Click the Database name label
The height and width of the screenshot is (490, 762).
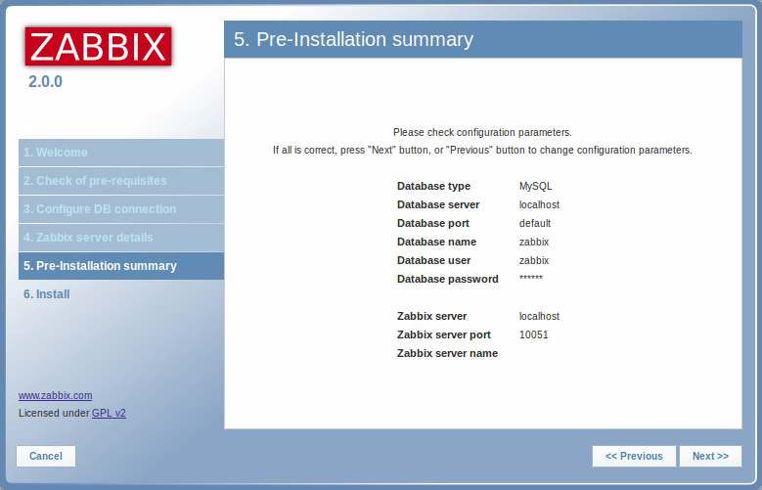[x=436, y=242]
